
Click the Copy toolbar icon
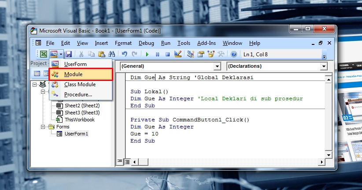click(92, 54)
